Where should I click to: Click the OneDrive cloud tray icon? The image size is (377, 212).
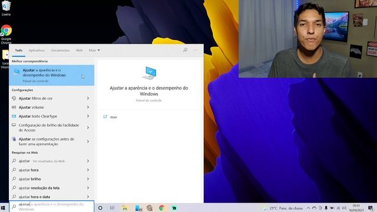click(x=314, y=208)
